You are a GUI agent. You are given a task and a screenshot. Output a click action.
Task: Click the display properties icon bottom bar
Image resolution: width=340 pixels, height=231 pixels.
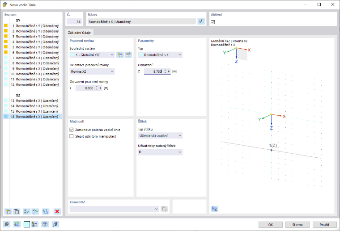click(x=35, y=224)
